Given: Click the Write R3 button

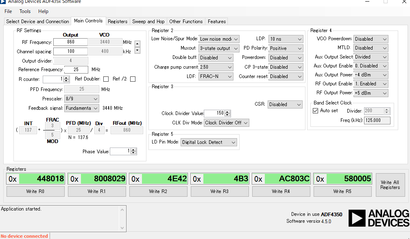Looking at the screenshot, I should (220, 191).
